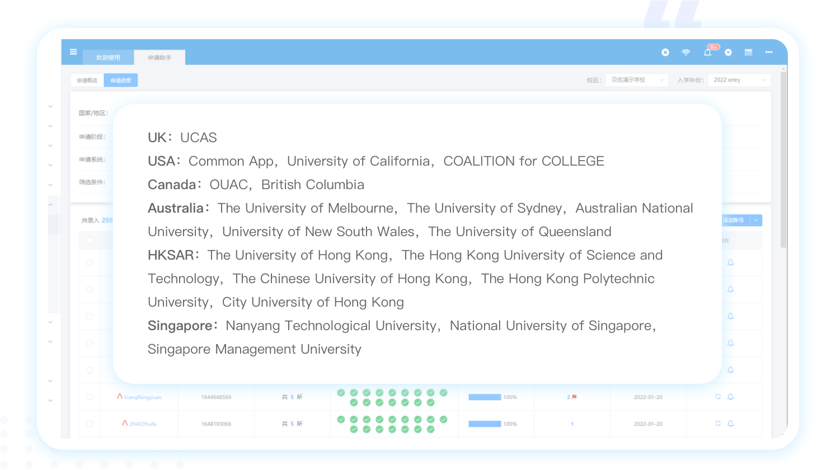
Task: Click the 共 5 所 count in LiangNingyuan row
Action: pyautogui.click(x=292, y=397)
